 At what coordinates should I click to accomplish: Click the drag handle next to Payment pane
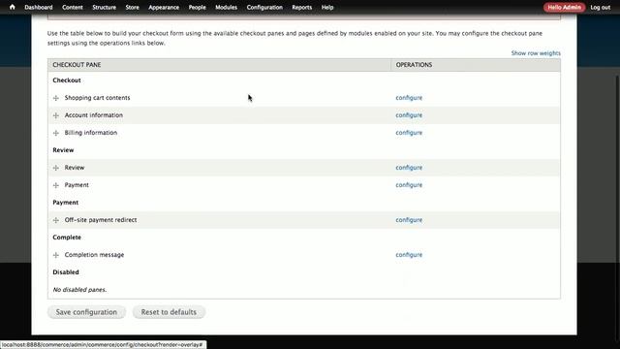pos(56,185)
